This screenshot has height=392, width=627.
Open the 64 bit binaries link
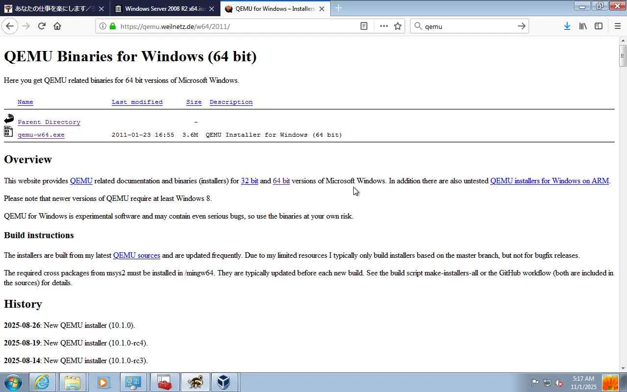click(281, 181)
